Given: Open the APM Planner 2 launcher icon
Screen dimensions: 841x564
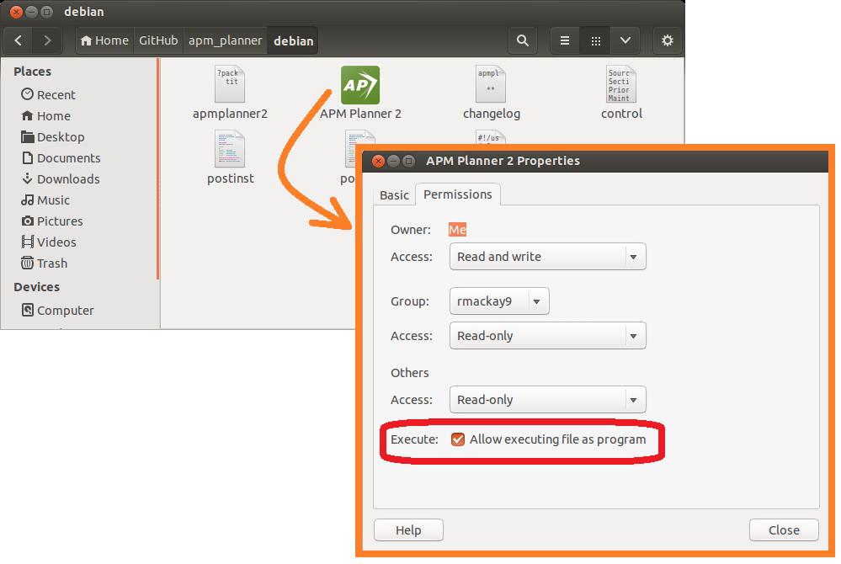Looking at the screenshot, I should click(x=359, y=85).
